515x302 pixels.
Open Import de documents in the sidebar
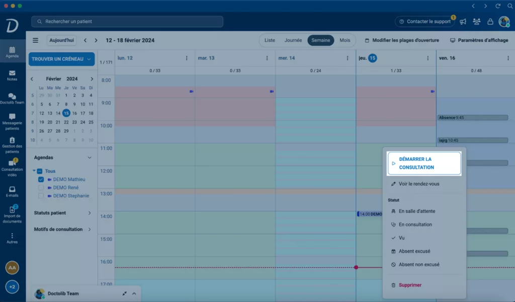pyautogui.click(x=12, y=214)
